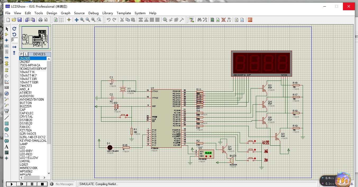The image size is (358, 187).
Task: Open the Library menu
Action: [x=108, y=13]
